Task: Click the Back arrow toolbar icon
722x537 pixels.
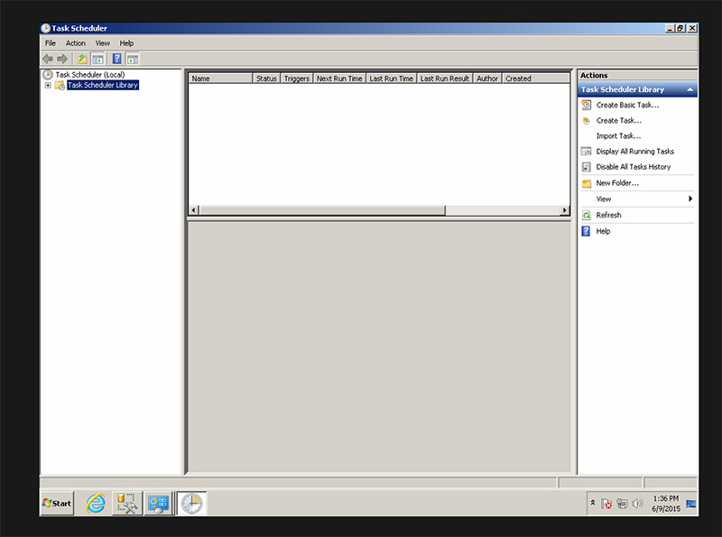Action: click(48, 59)
